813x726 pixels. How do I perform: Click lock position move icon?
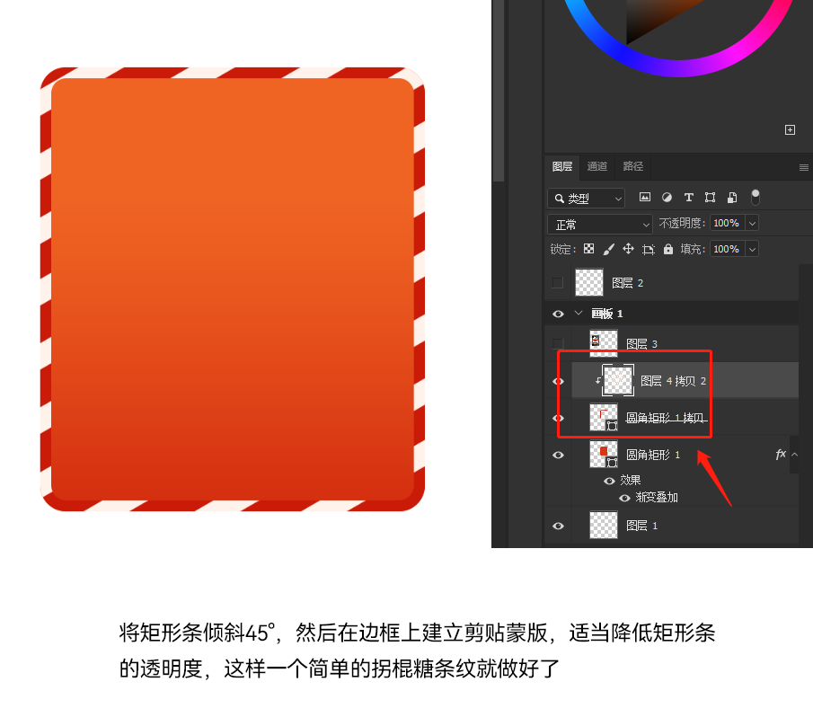(628, 249)
